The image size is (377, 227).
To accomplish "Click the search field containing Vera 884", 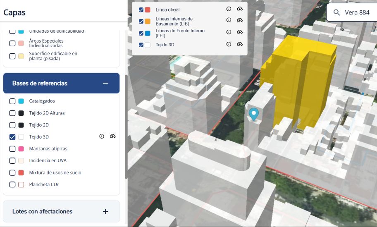I will click(352, 12).
